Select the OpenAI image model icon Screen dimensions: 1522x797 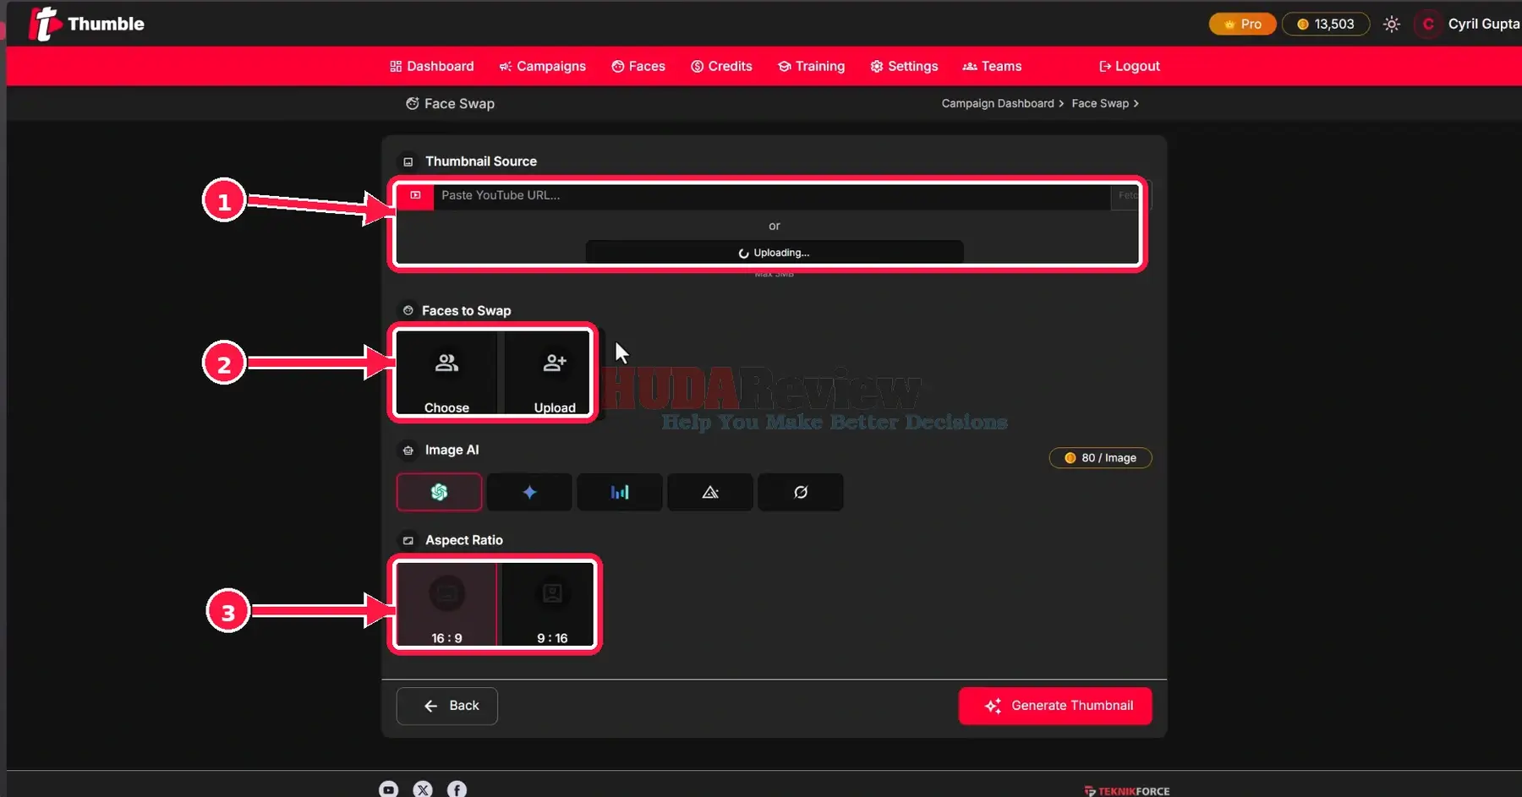coord(439,492)
